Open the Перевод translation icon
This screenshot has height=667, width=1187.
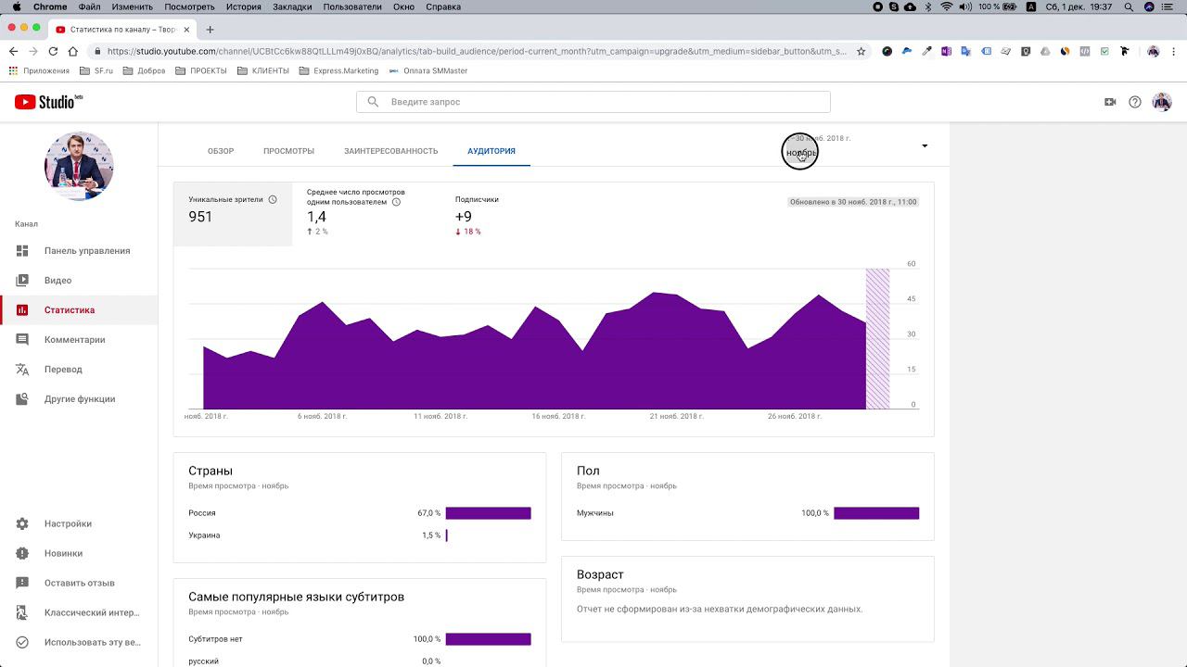click(22, 370)
